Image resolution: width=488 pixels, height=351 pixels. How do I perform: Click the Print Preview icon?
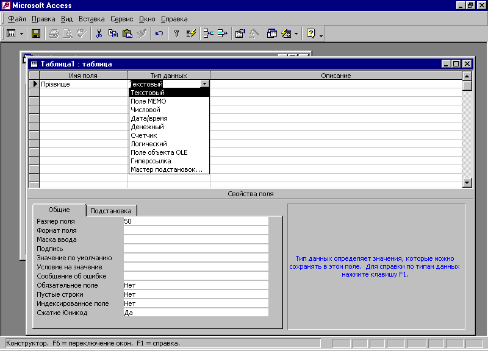(x=68, y=34)
